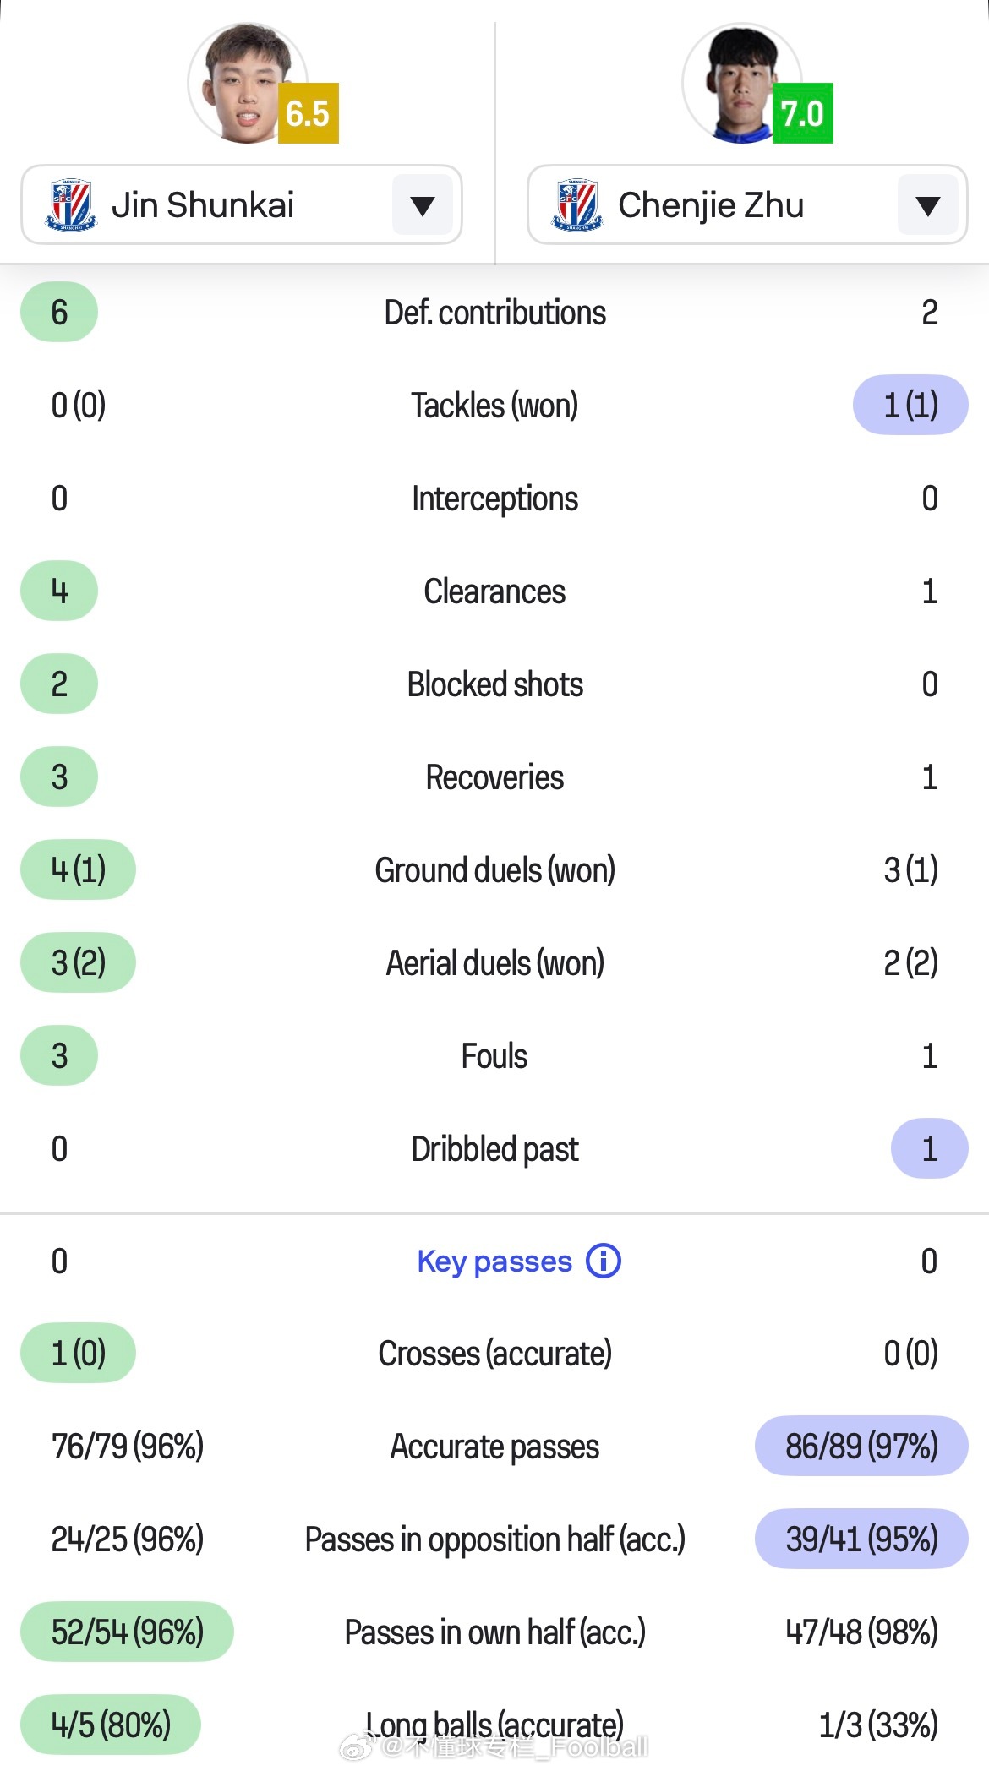
Task: Expand the Jin Shunkai dropdown arrow
Action: (422, 204)
